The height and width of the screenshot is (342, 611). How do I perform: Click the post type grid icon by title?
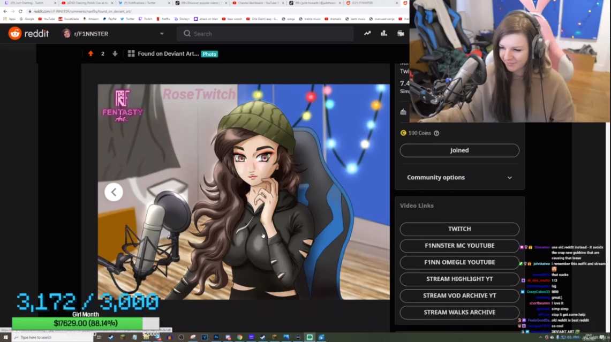[131, 54]
